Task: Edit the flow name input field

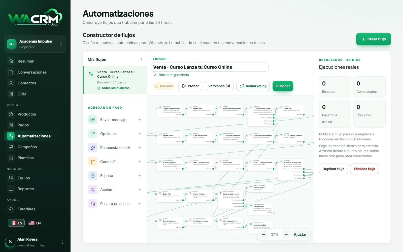Action: (210, 67)
